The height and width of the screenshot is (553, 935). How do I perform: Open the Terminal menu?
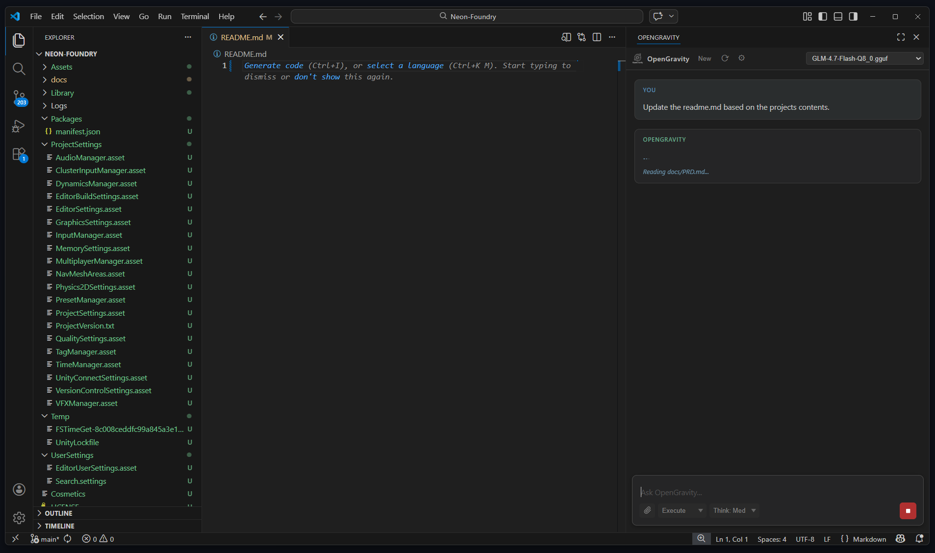[195, 16]
